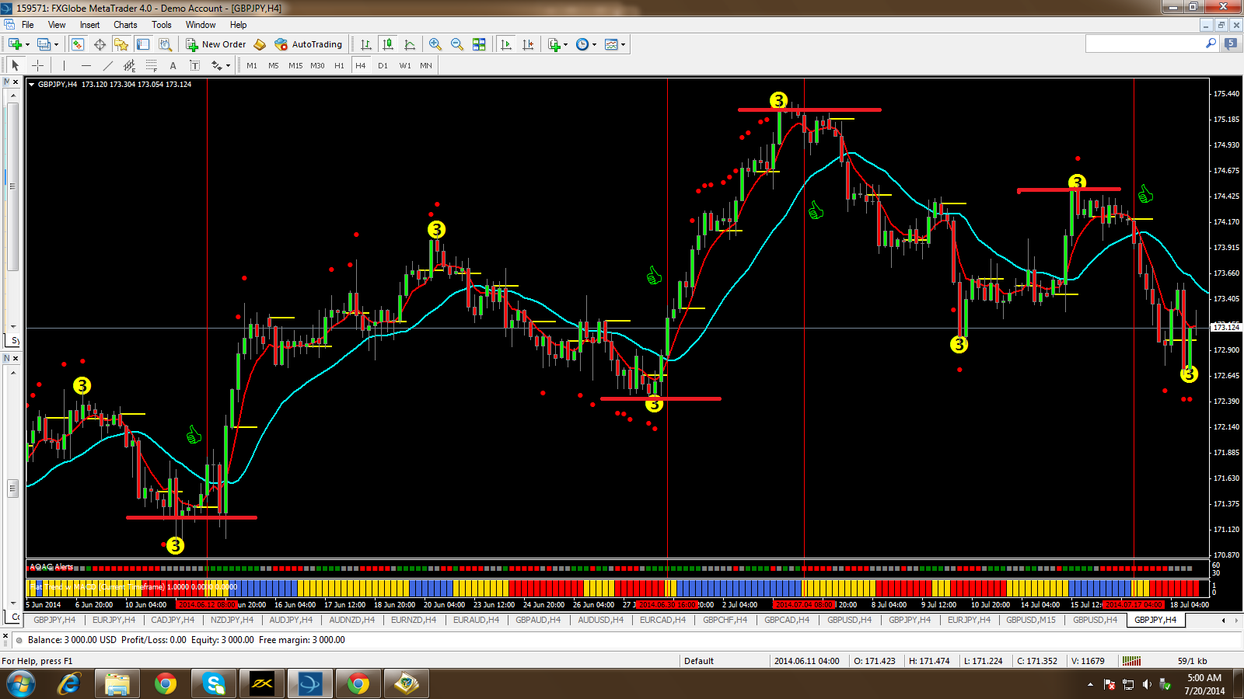Set timeframe to M1
Image resolution: width=1244 pixels, height=699 pixels.
pos(252,65)
